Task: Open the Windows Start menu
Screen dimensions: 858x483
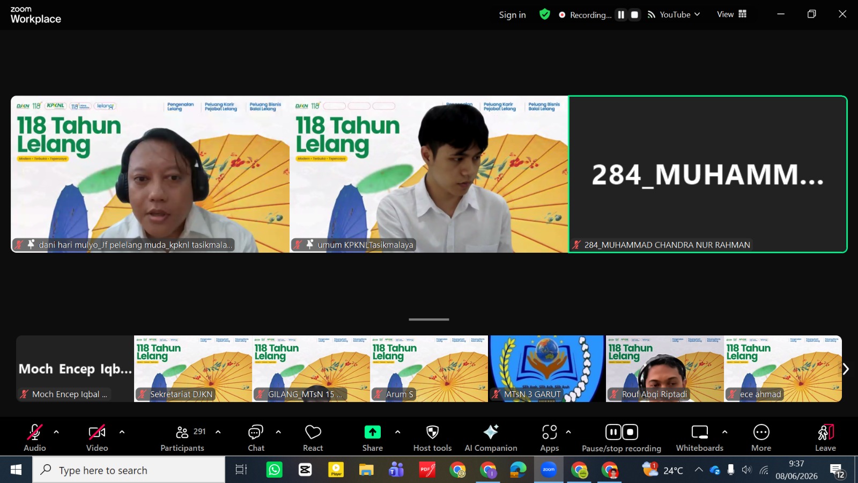Action: click(x=16, y=470)
